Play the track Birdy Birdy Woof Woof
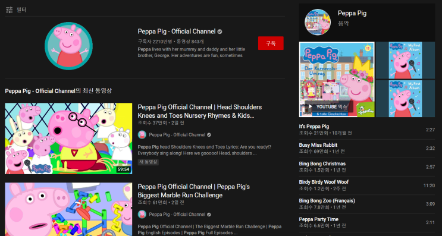The image size is (442, 236). point(324,182)
